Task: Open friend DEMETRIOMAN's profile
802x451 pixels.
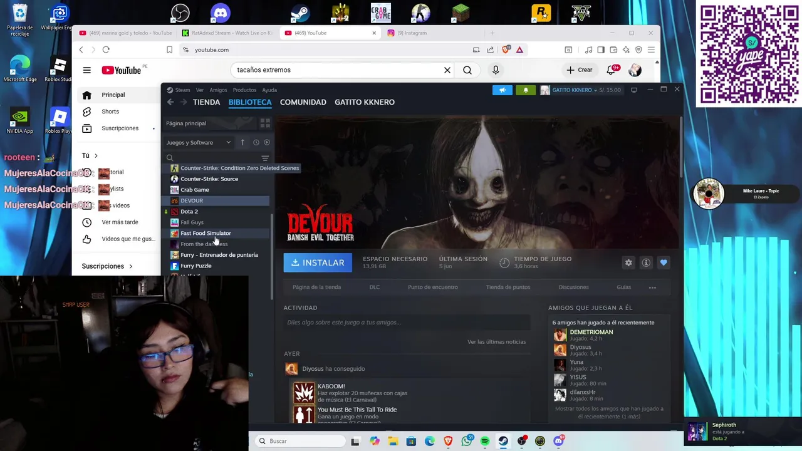Action: (591, 332)
